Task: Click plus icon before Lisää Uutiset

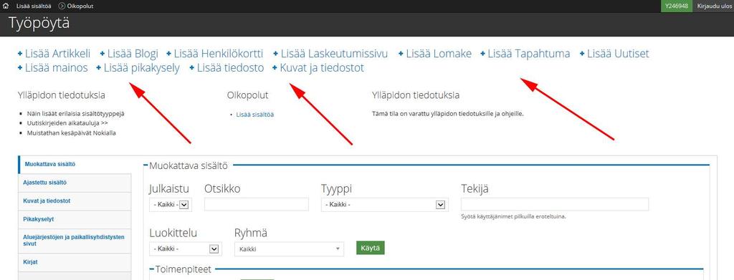Action: (x=582, y=54)
